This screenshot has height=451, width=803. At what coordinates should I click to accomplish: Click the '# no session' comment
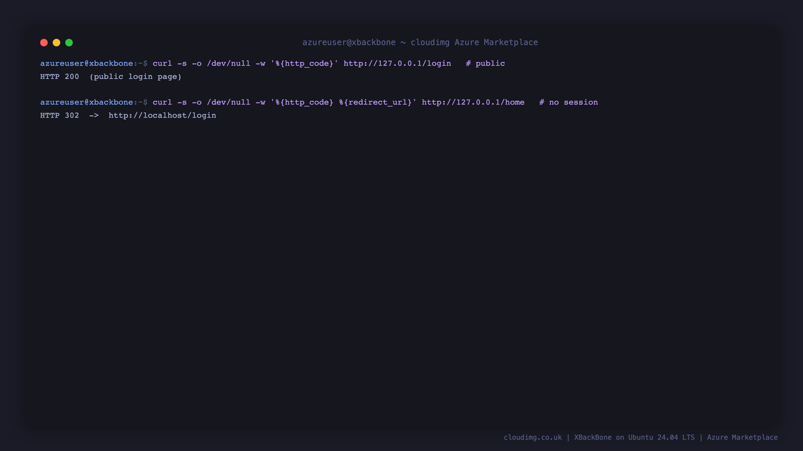coord(568,102)
